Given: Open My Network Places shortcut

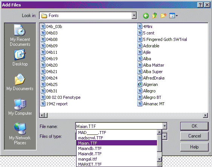Looking at the screenshot, I should click(x=20, y=134).
